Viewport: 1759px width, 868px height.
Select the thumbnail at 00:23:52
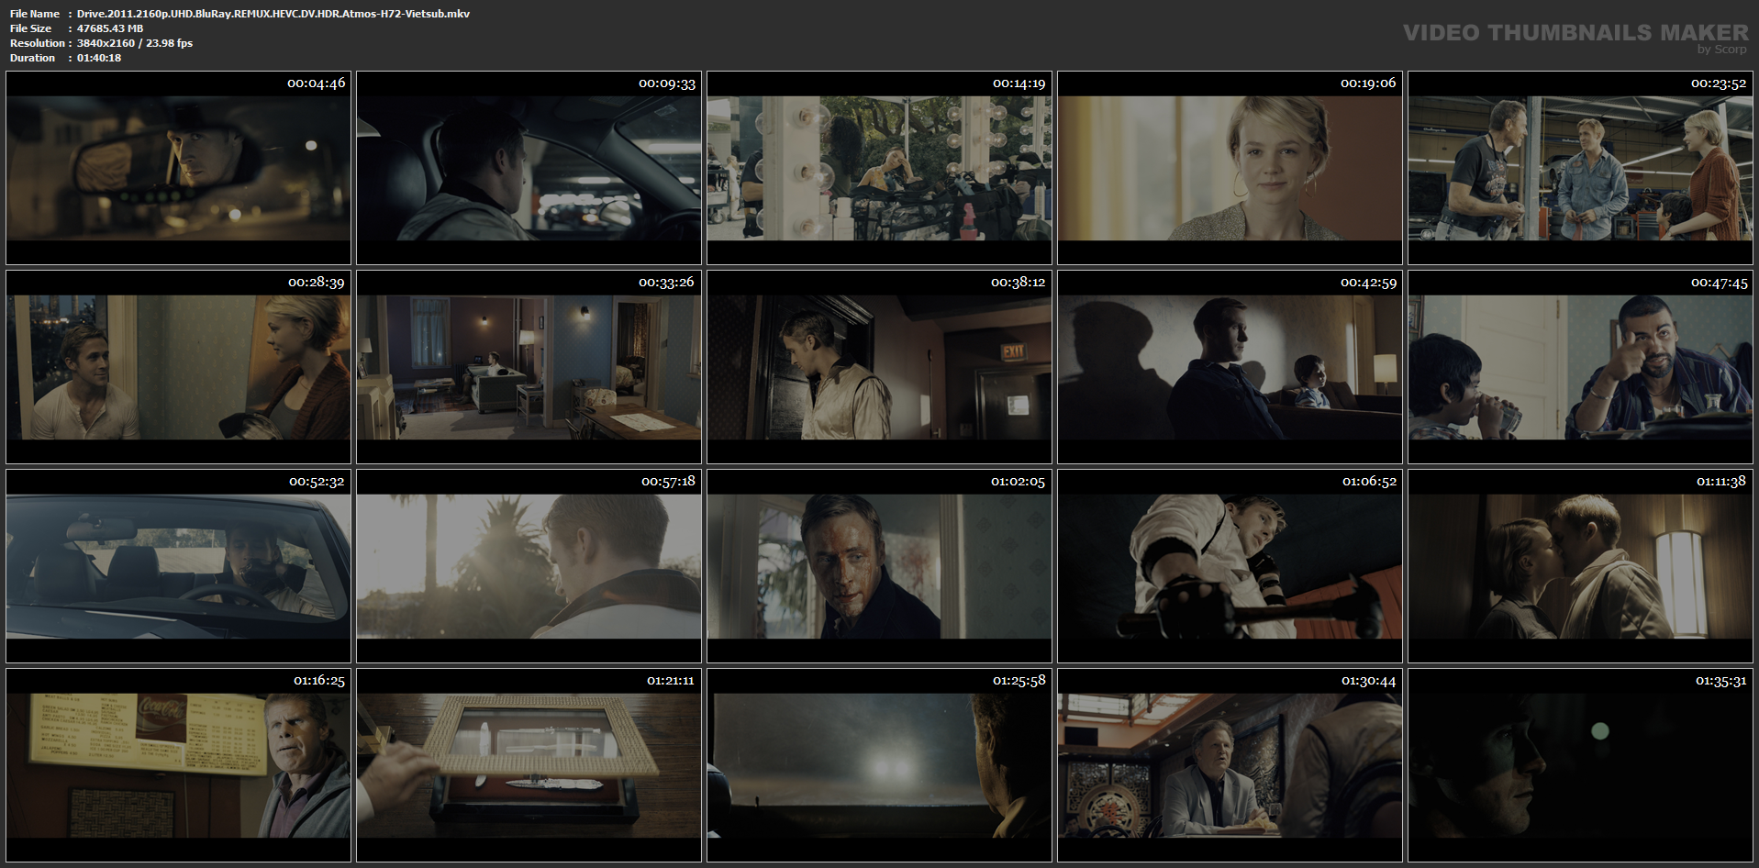click(1580, 168)
